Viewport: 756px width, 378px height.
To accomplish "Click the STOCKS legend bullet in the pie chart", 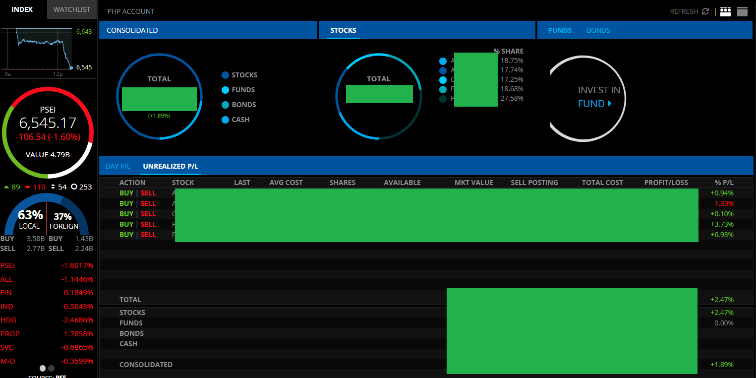I will point(224,75).
